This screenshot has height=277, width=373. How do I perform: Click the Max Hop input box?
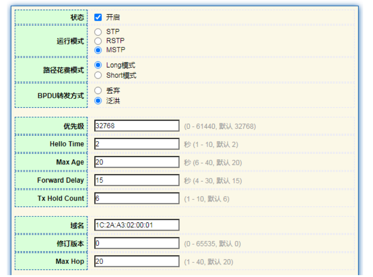[x=136, y=261]
